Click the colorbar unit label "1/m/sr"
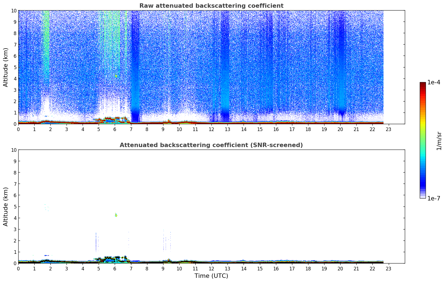The height and width of the screenshot is (282, 445). (439, 140)
